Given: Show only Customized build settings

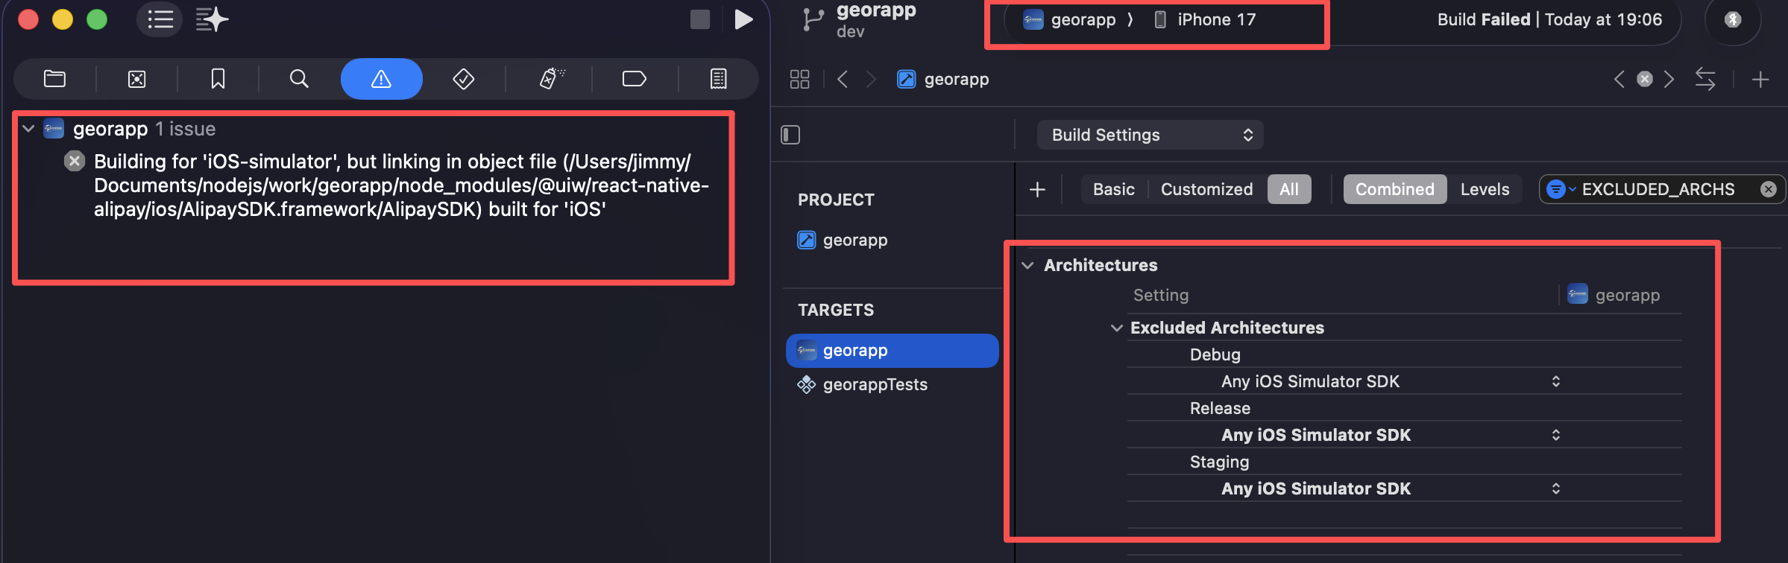Looking at the screenshot, I should [1206, 189].
